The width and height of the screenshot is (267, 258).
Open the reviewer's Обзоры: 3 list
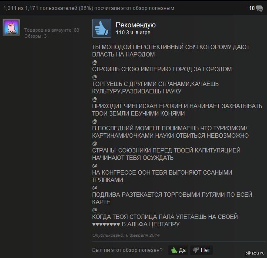(35, 36)
